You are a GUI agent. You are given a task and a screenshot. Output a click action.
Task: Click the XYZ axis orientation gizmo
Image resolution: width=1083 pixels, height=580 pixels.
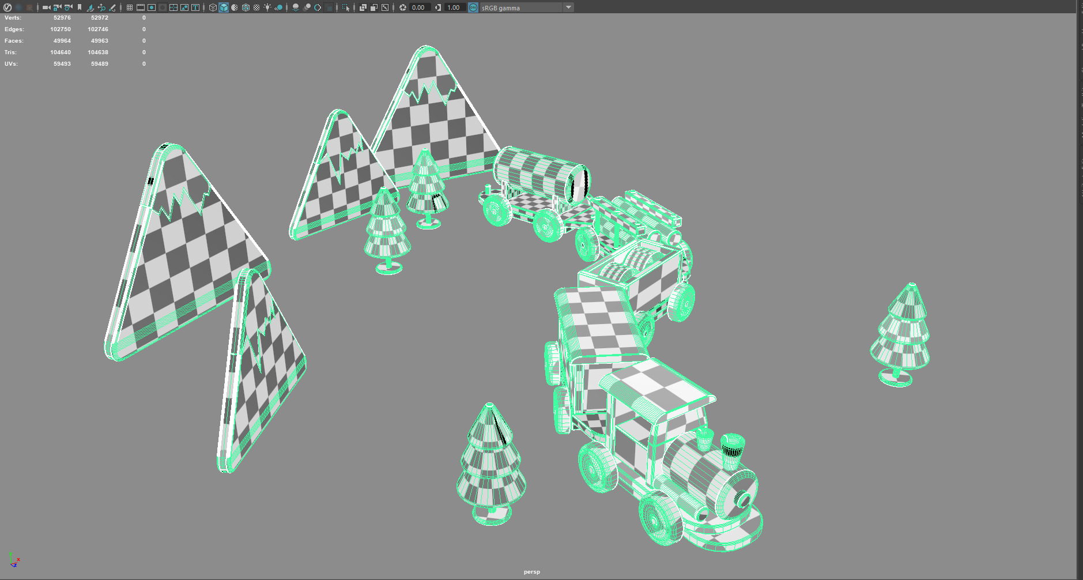(x=14, y=559)
